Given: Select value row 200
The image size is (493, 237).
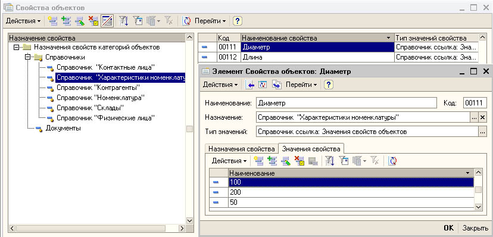Looking at the screenshot, I should click(x=341, y=192).
